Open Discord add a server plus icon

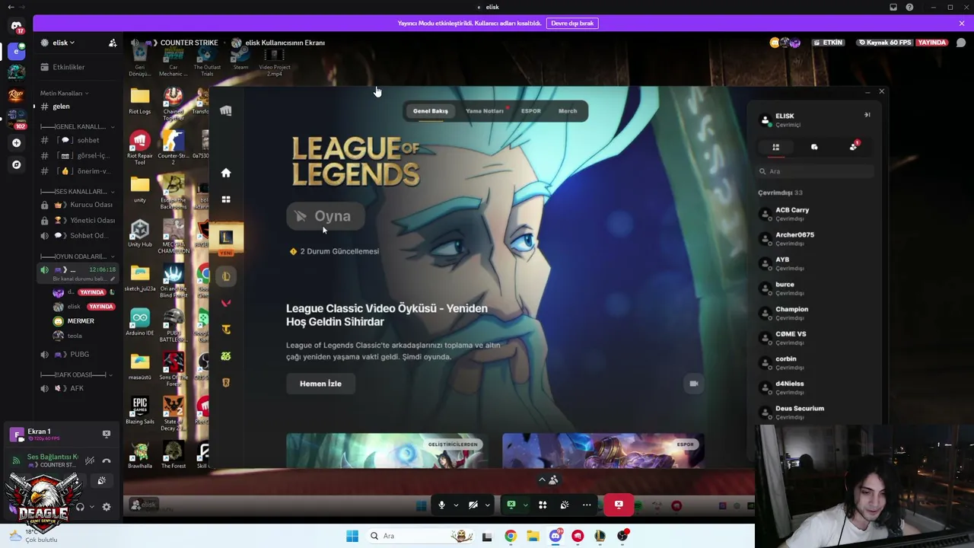16,142
